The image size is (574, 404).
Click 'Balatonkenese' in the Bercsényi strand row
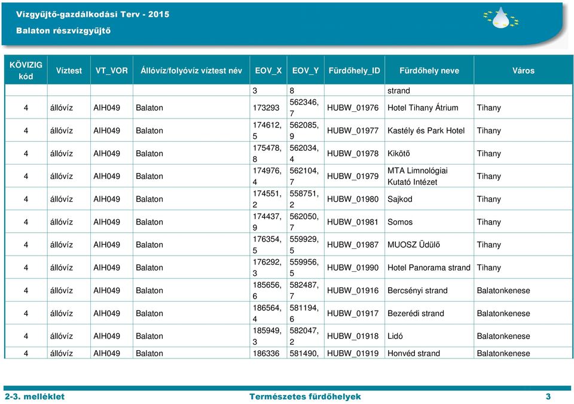click(x=503, y=290)
